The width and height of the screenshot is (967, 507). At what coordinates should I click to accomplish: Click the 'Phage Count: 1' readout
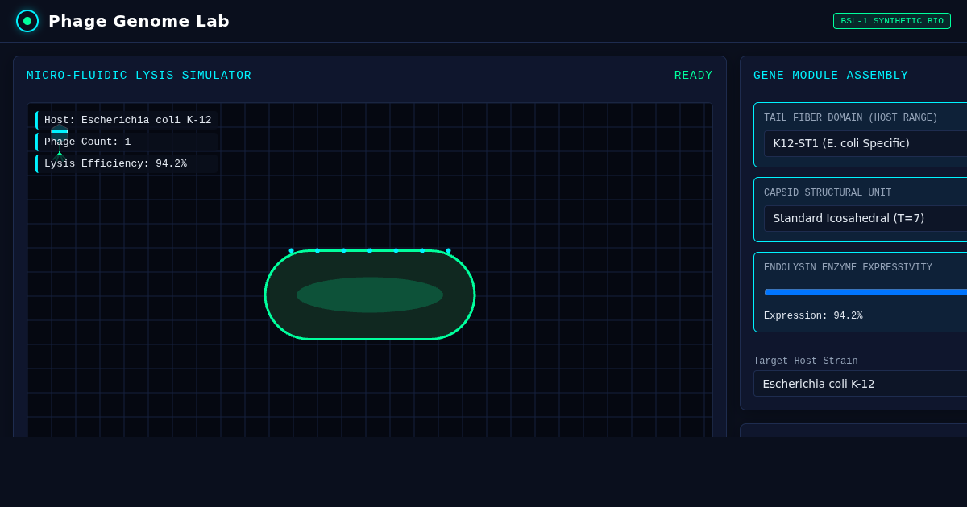click(x=127, y=142)
